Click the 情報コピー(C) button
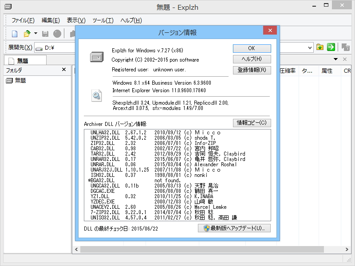 pos(252,123)
